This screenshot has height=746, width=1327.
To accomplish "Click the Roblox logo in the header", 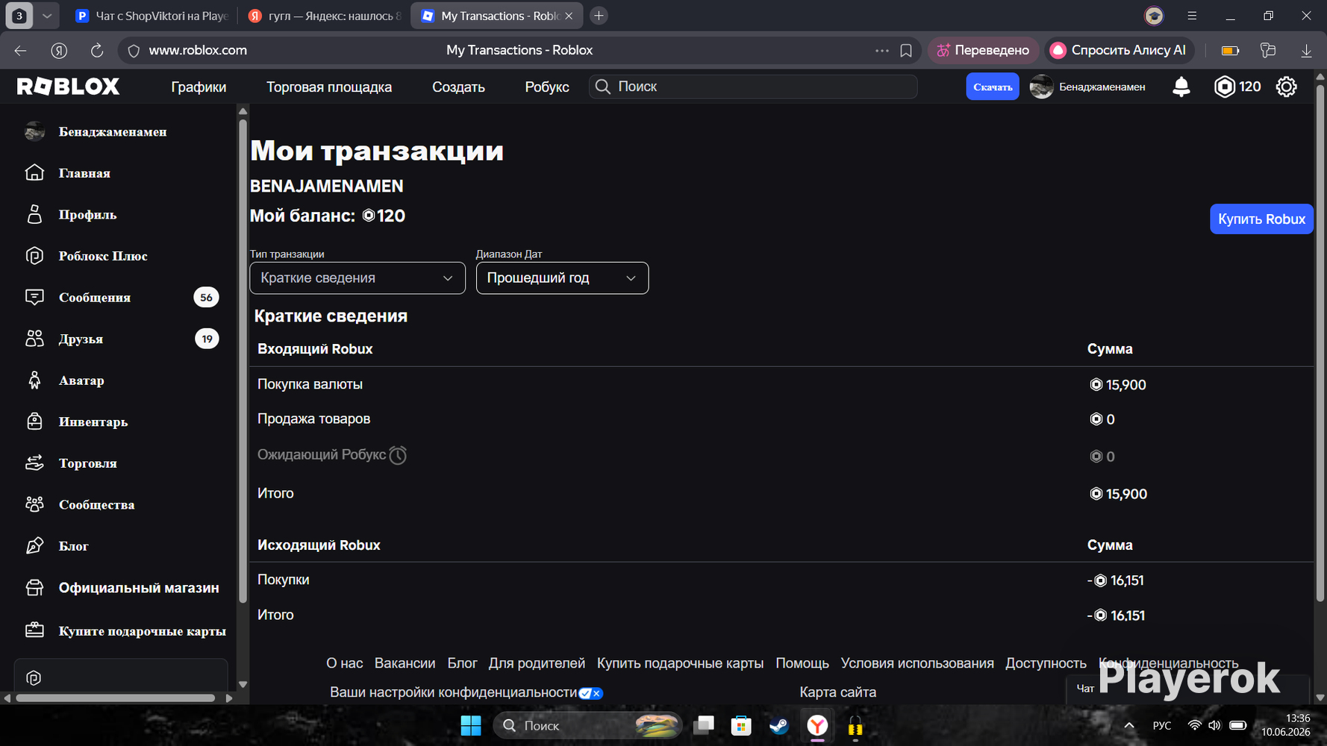I will click(x=68, y=87).
